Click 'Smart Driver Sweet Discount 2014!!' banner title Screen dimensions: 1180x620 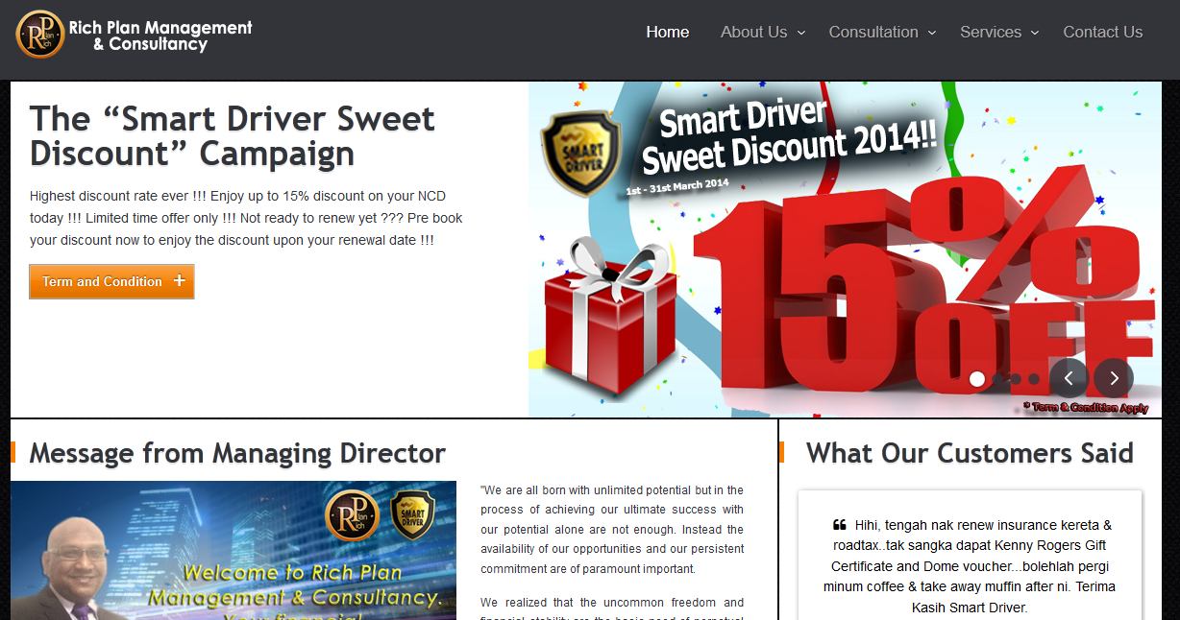788,136
